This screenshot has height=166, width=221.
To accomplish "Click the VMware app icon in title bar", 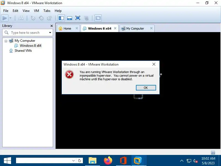I will (x=3, y=3).
